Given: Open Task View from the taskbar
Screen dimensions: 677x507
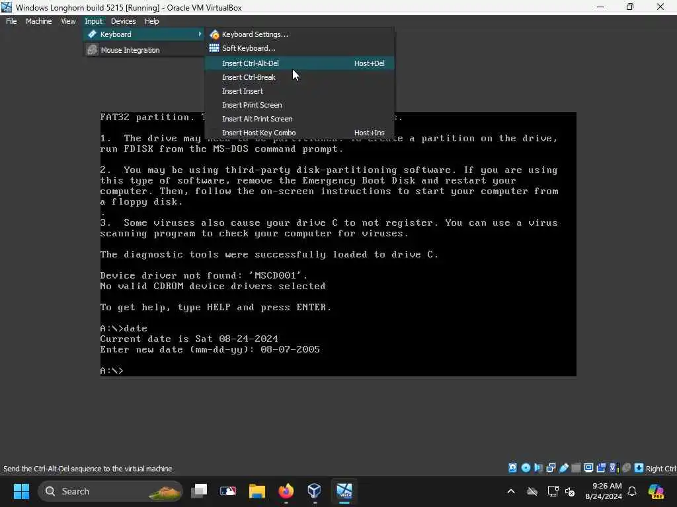Looking at the screenshot, I should point(199,491).
